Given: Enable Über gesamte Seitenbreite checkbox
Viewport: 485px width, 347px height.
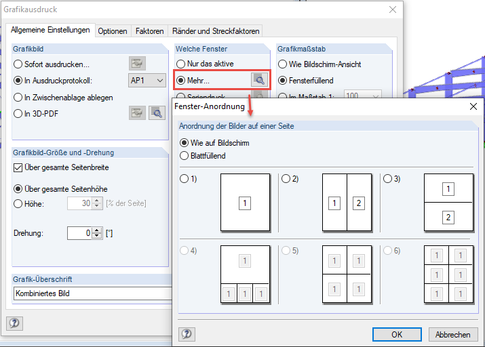Looking at the screenshot, I should pyautogui.click(x=18, y=167).
